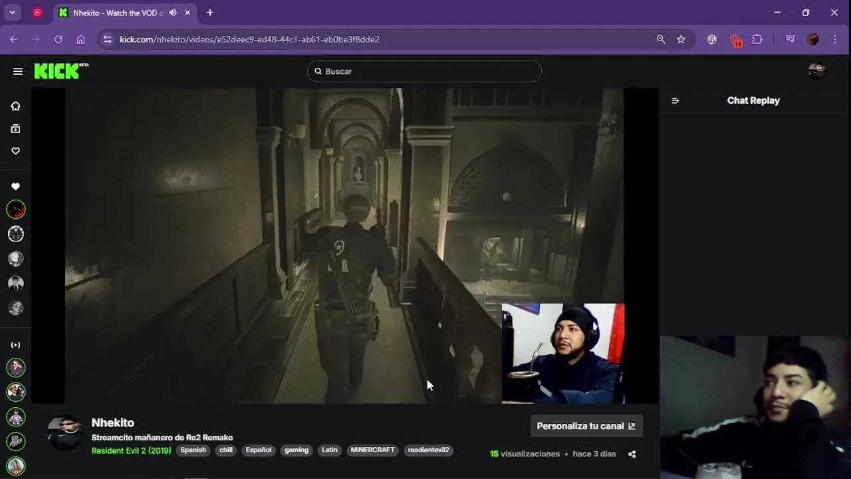This screenshot has height=479, width=851.
Task: Open the Nhekito channel name link
Action: tap(112, 422)
